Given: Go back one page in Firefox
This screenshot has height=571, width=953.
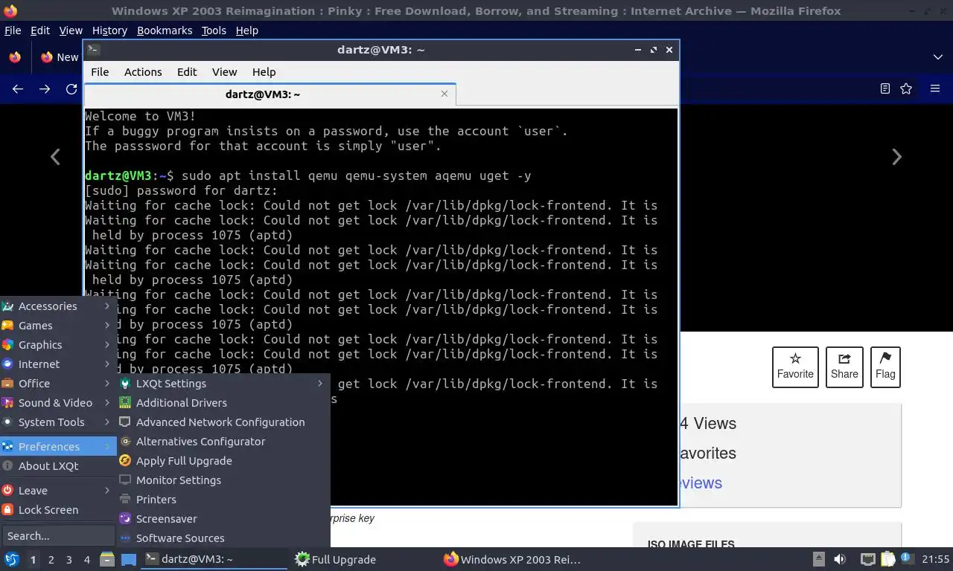Looking at the screenshot, I should (x=18, y=88).
